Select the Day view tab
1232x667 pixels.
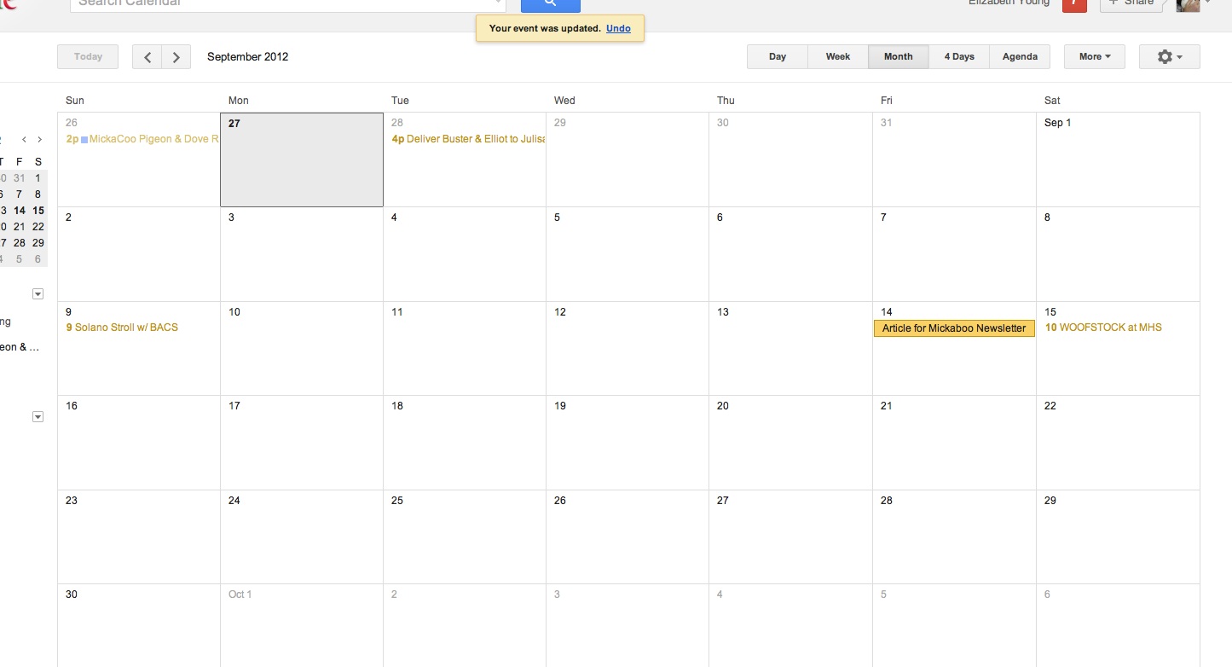pos(777,57)
